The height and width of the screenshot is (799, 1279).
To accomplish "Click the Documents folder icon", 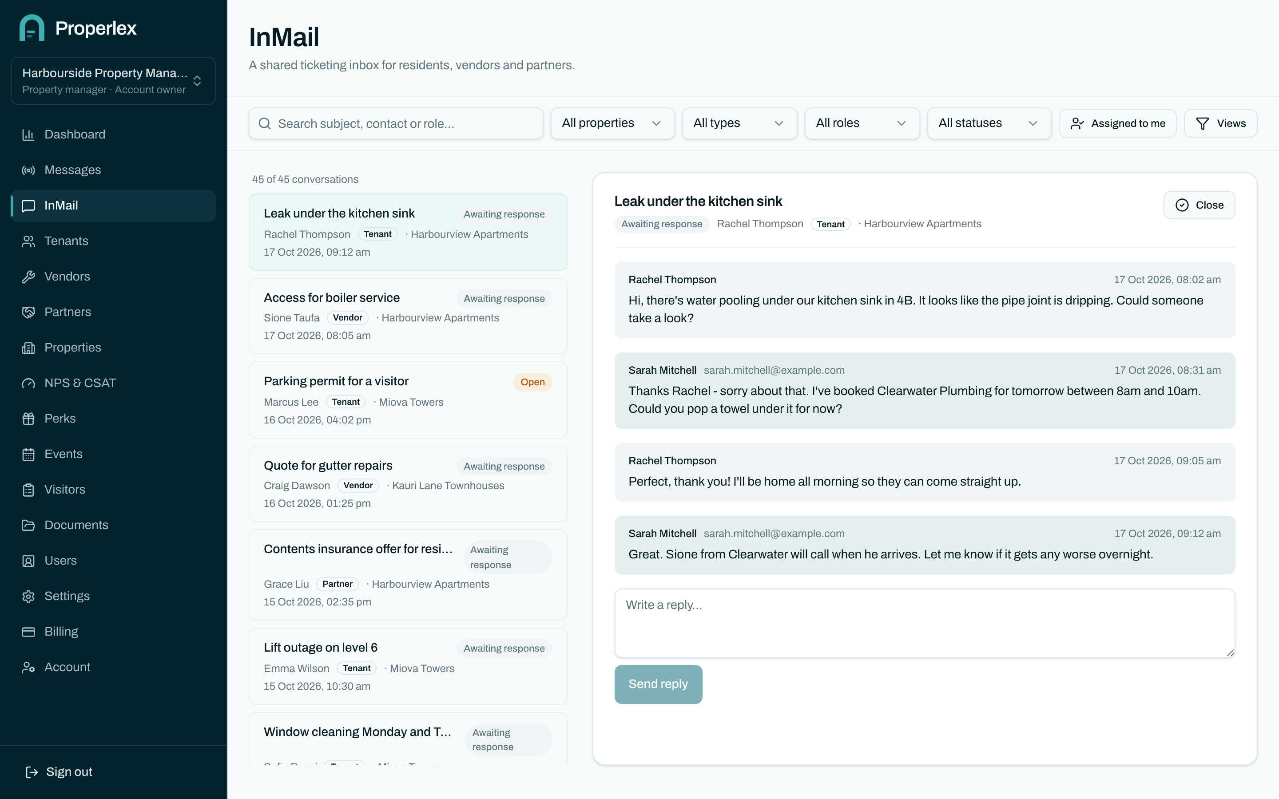I will point(28,525).
